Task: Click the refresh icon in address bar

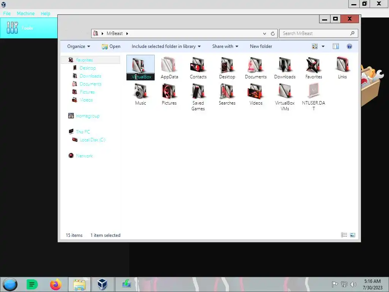Action: coord(273,33)
